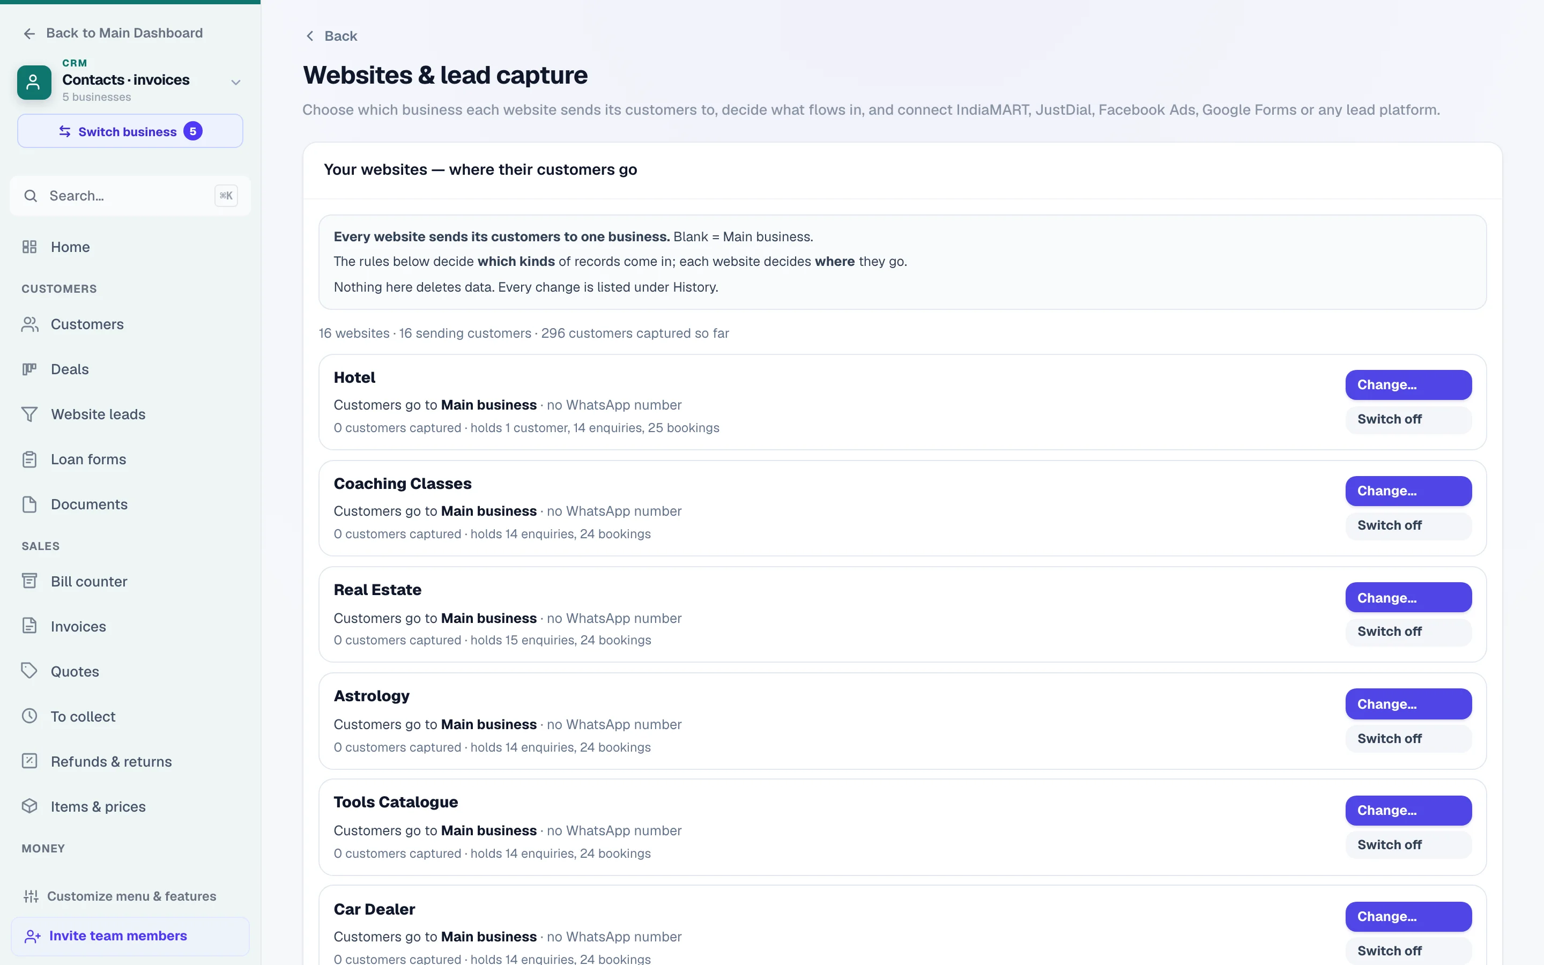Click the Bill counter icon

(x=29, y=581)
